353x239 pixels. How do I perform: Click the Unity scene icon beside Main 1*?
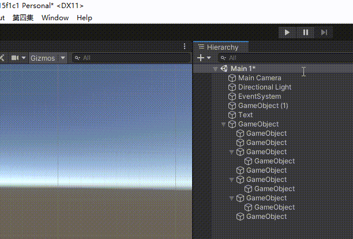click(224, 69)
